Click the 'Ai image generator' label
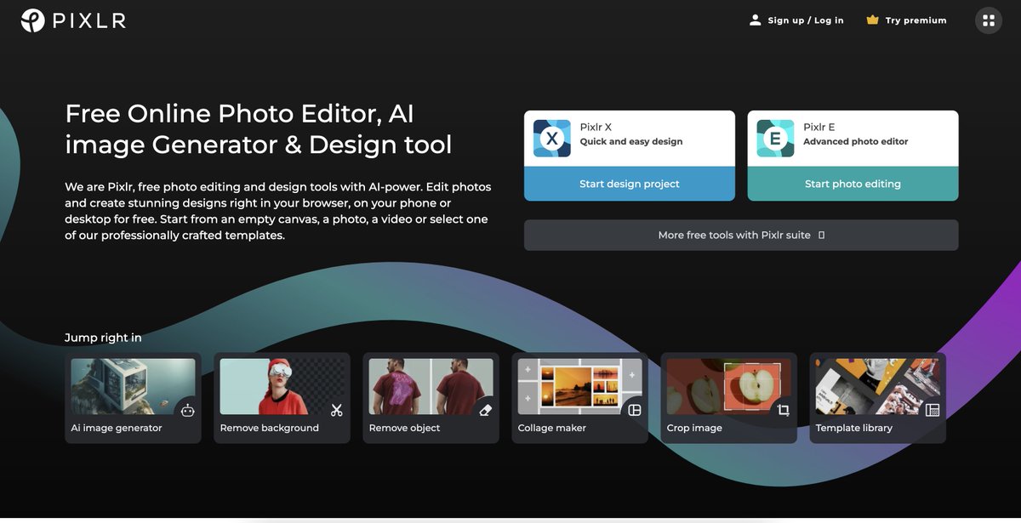1021x523 pixels. tap(117, 428)
